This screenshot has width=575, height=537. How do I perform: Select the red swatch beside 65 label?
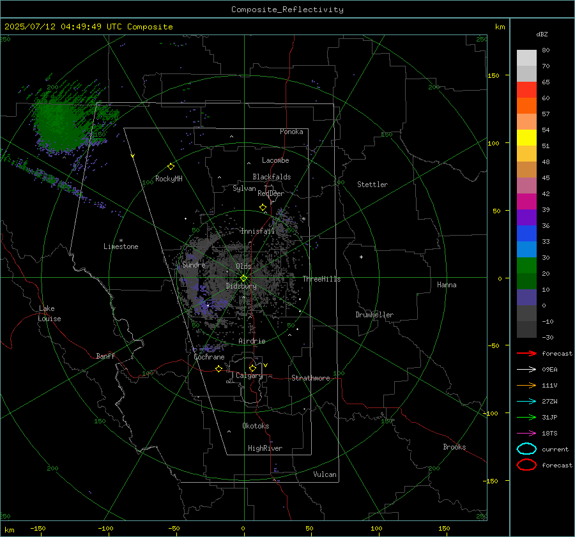pos(526,90)
